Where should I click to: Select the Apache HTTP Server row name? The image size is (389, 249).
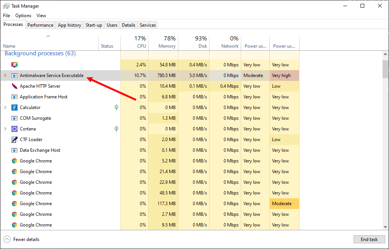[x=40, y=86]
